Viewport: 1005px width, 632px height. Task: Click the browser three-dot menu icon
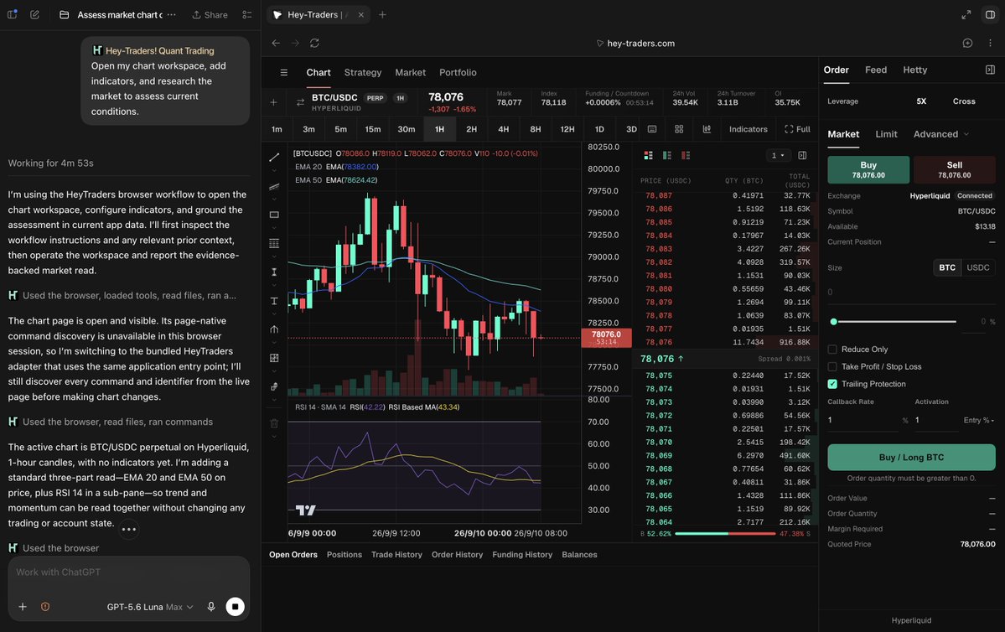tap(990, 43)
